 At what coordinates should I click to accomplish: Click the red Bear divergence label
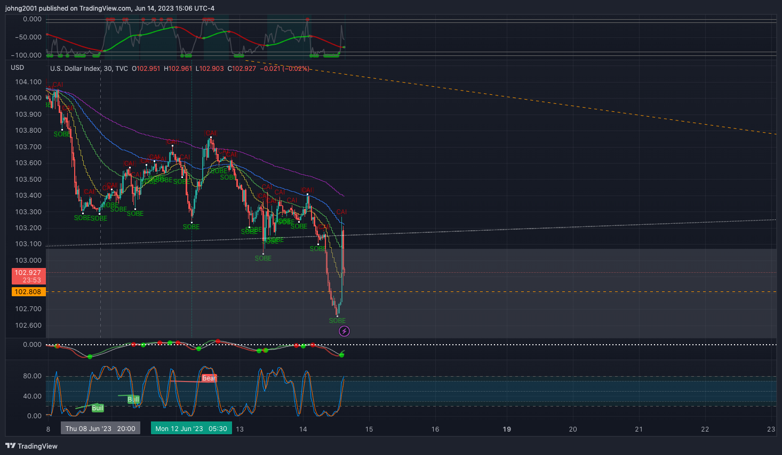[209, 378]
